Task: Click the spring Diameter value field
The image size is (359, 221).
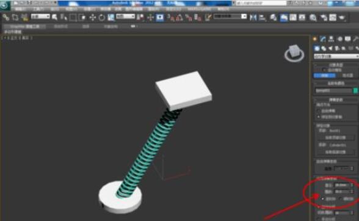Action: 342,185
